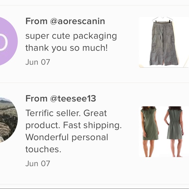Open the @teesee13 profile link
189x189 pixels.
(73, 99)
